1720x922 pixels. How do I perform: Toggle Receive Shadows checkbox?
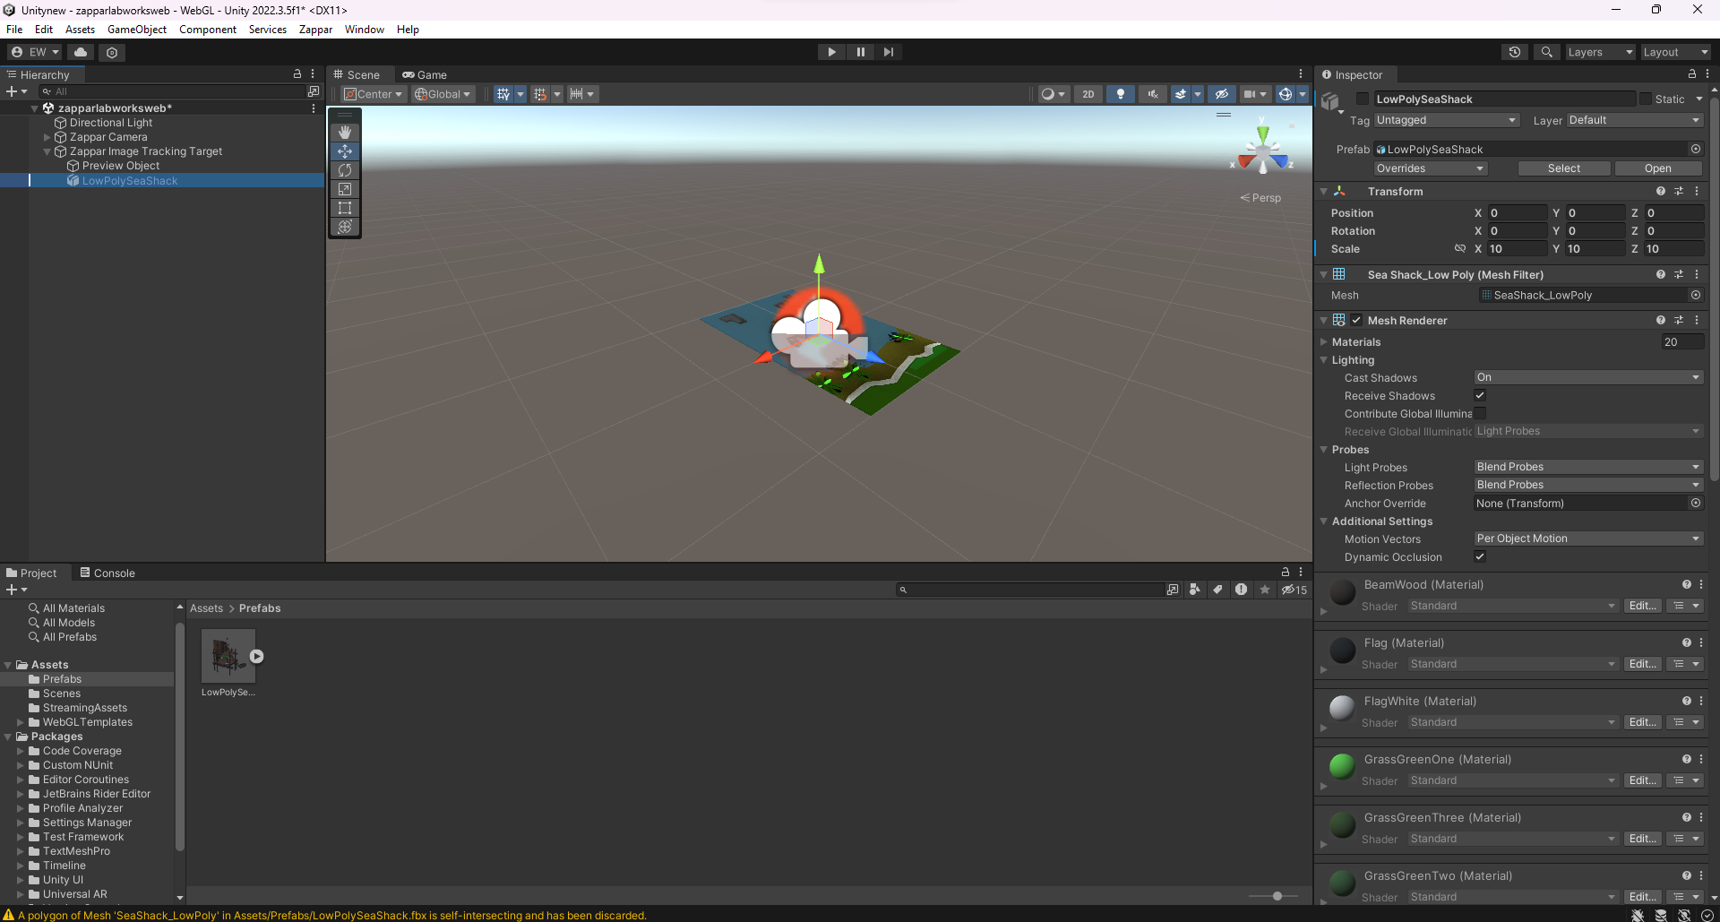coord(1480,395)
